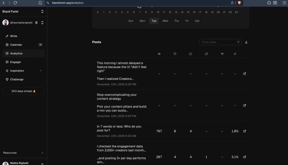Click the Calendar badge showing 11
This screenshot has width=288, height=165.
coord(40,45)
